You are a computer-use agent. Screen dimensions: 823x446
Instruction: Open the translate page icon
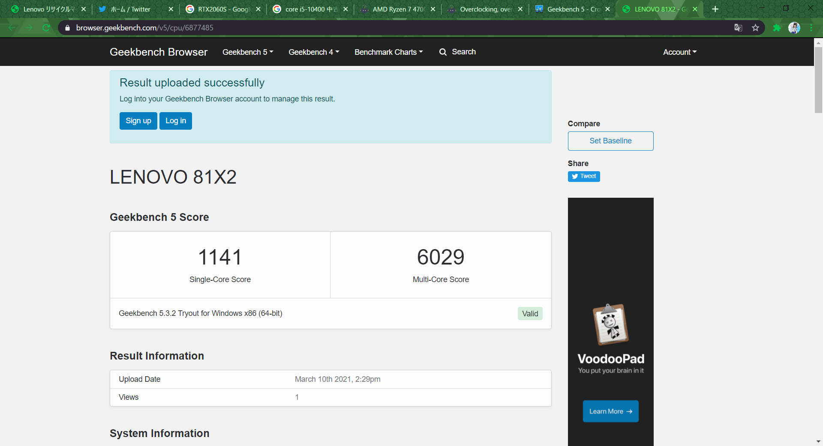tap(738, 28)
